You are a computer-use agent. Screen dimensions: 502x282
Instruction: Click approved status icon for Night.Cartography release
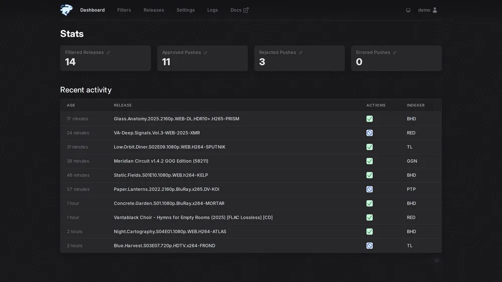tap(369, 231)
